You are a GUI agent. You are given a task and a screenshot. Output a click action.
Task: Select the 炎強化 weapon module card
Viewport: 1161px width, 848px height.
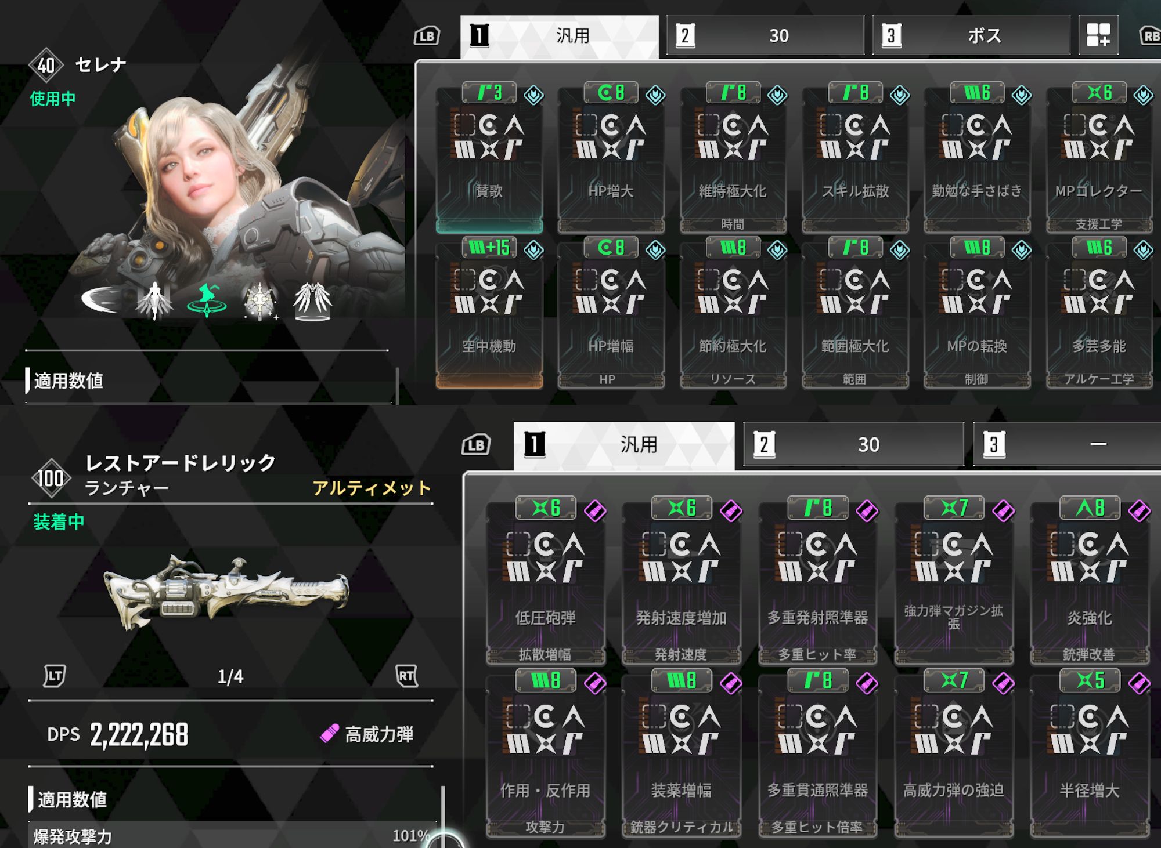(x=1090, y=581)
